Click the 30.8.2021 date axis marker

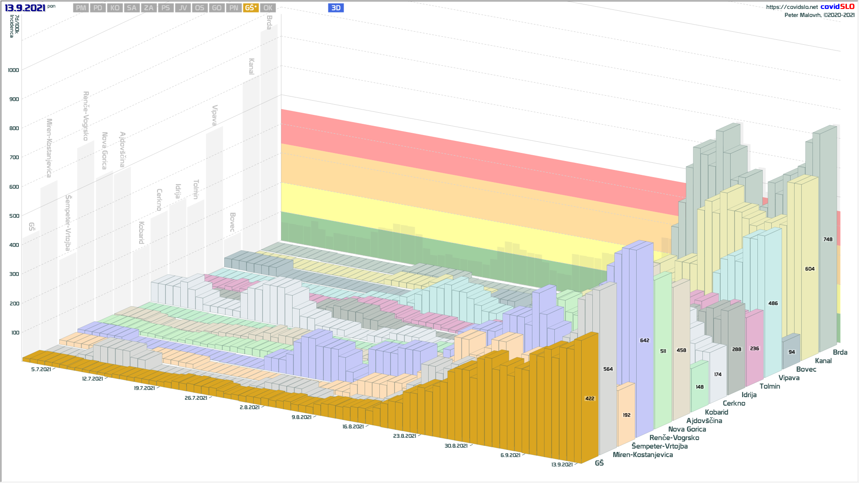pyautogui.click(x=456, y=446)
